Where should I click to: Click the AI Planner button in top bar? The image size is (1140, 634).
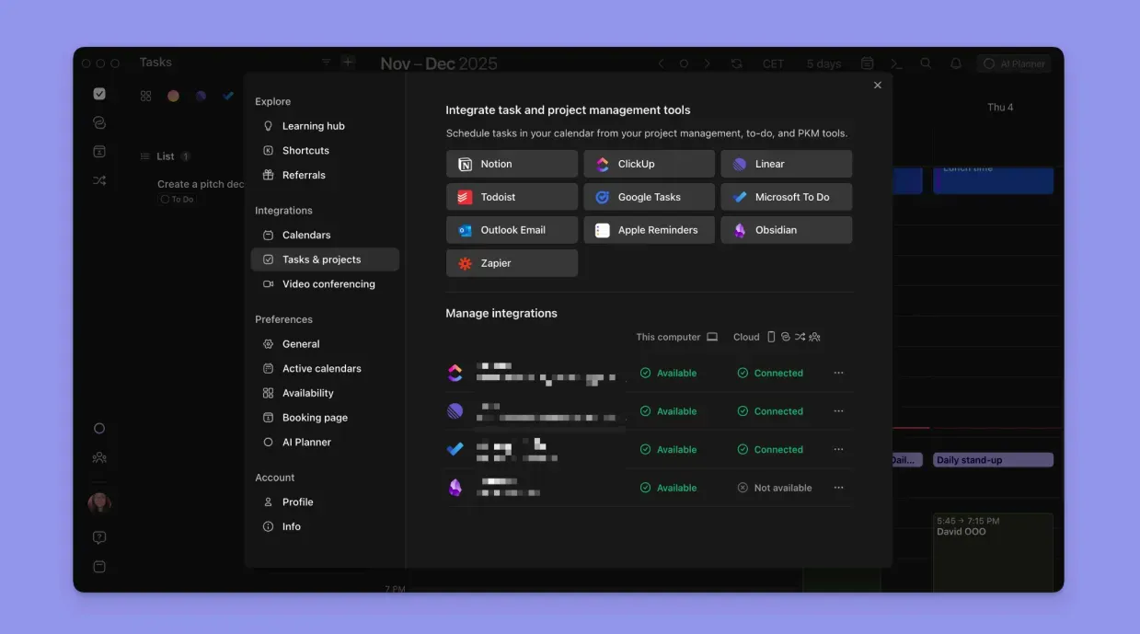1014,63
